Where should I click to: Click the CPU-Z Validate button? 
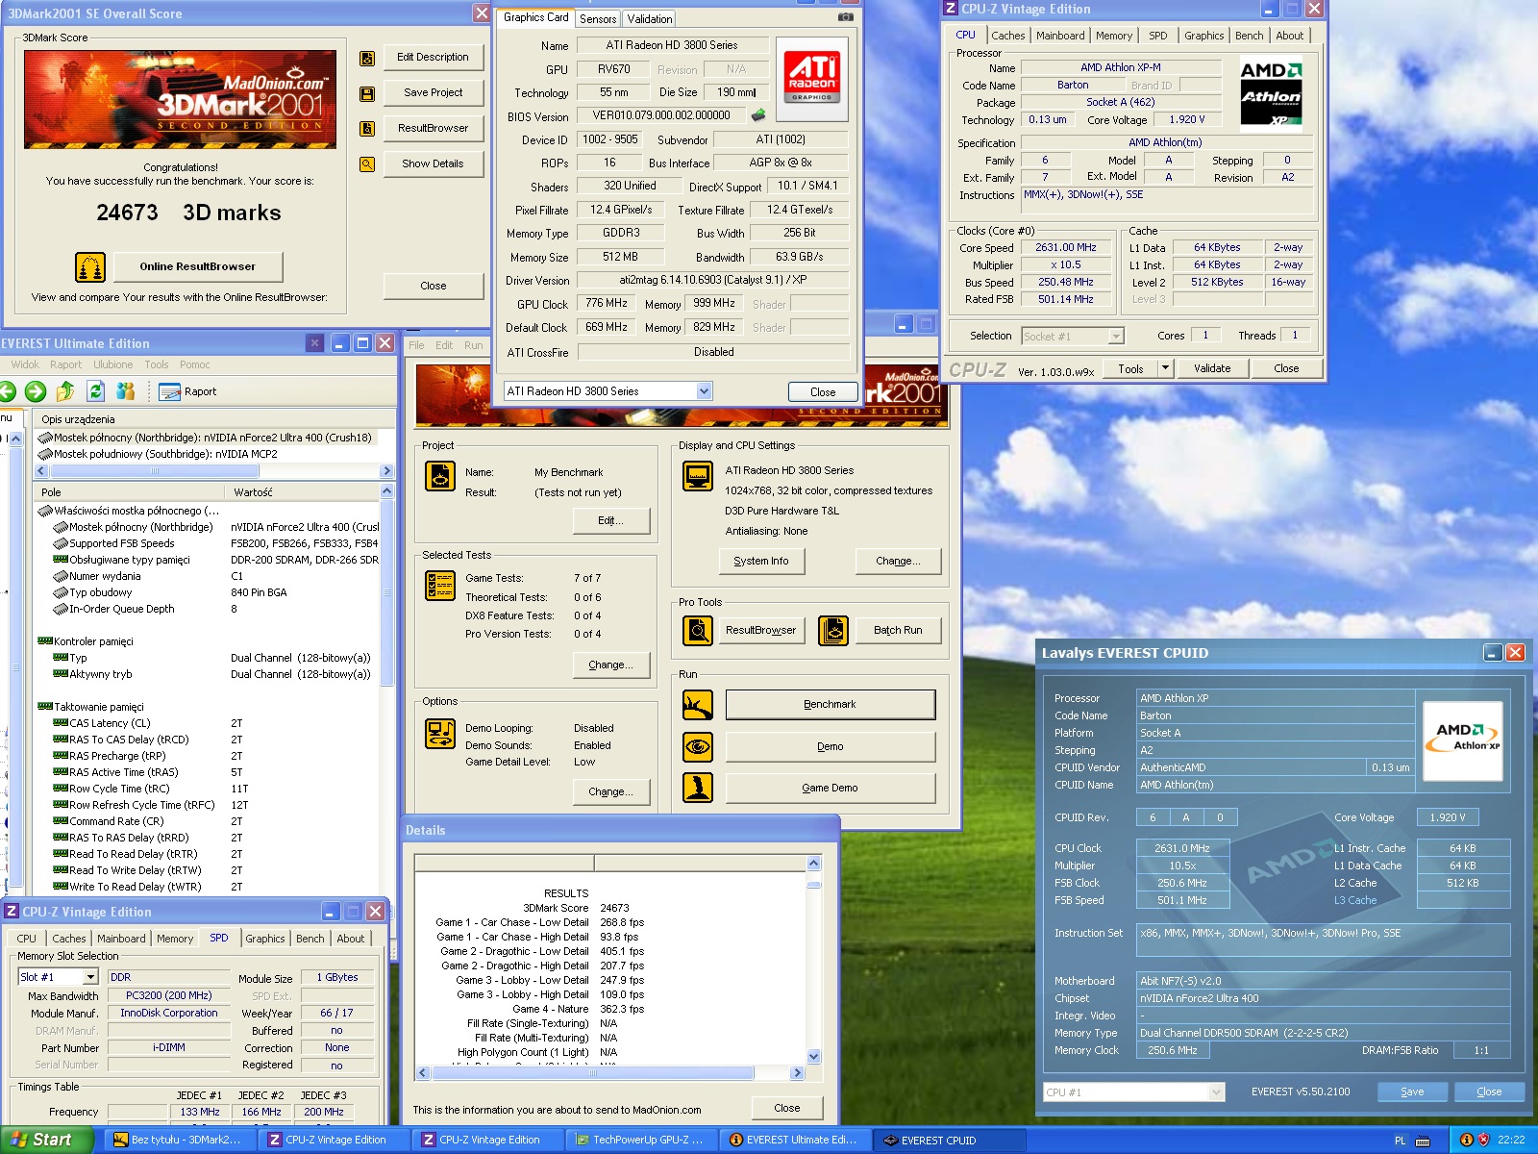tap(1212, 368)
